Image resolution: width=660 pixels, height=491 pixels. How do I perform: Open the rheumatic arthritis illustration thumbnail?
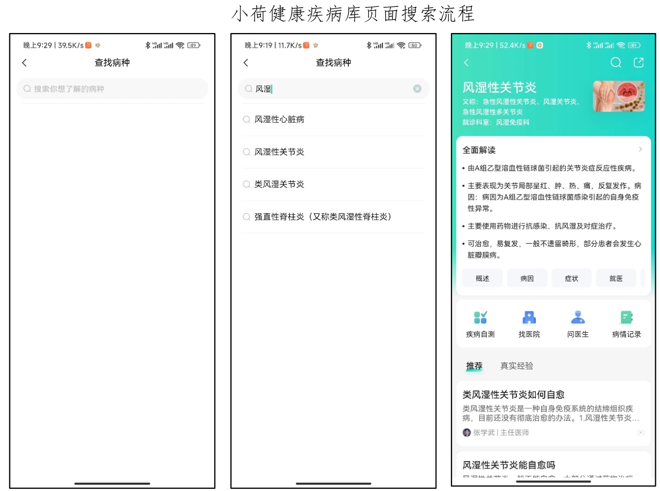coord(619,96)
